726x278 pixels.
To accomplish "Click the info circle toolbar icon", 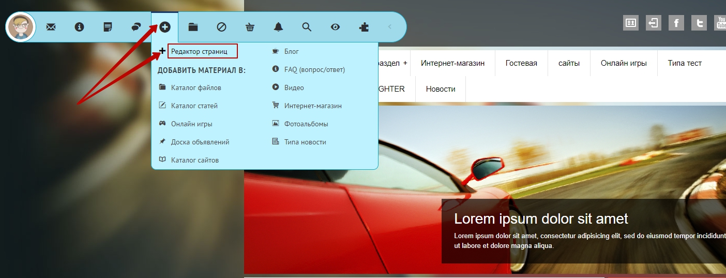I will [79, 27].
